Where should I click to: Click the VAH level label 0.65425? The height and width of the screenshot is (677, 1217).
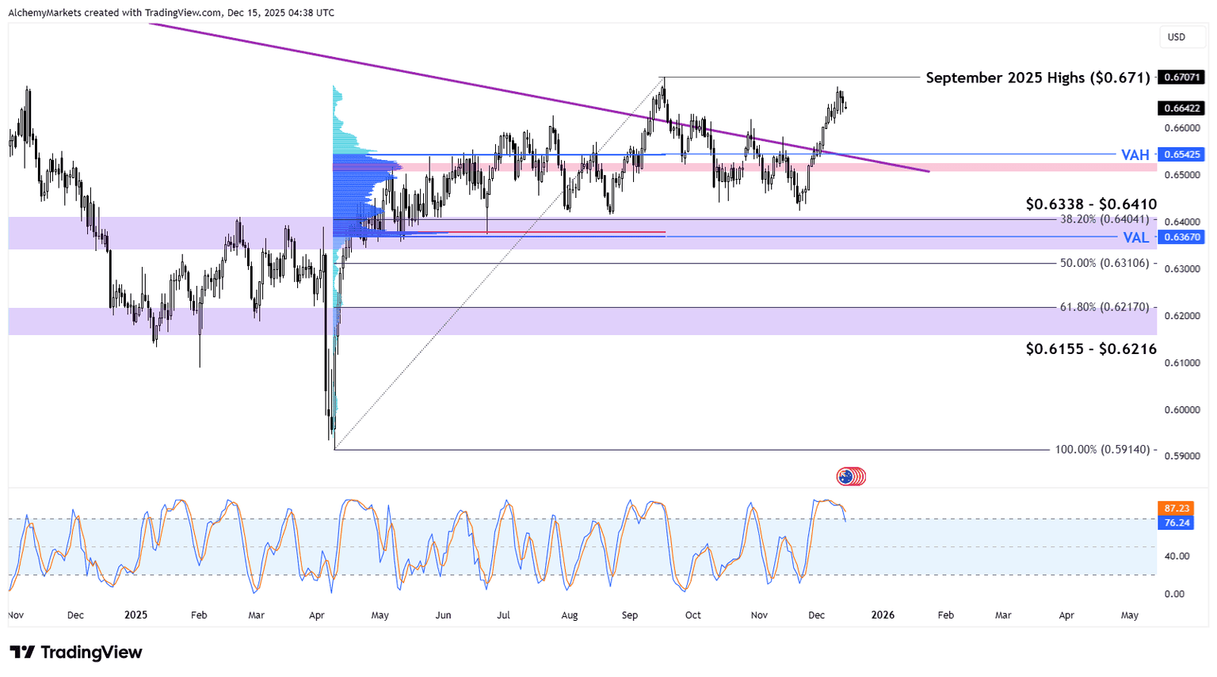[x=1181, y=154]
